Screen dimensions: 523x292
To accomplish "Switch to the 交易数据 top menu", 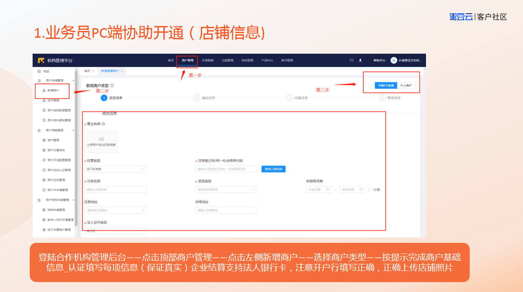I will click(208, 60).
